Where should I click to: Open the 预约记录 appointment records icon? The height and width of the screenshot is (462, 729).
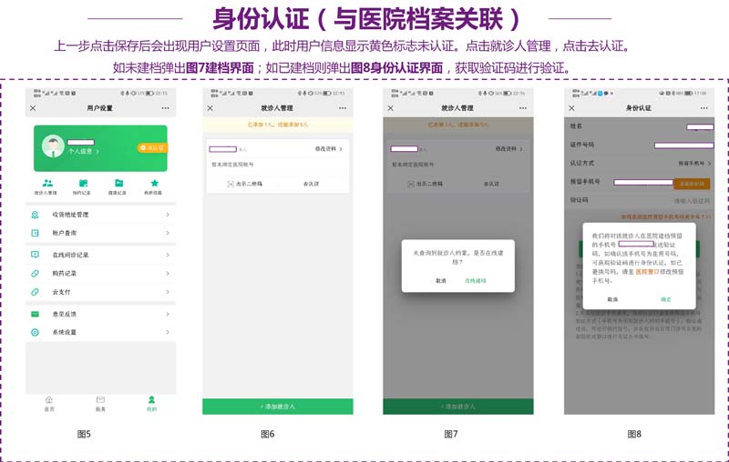(x=83, y=184)
